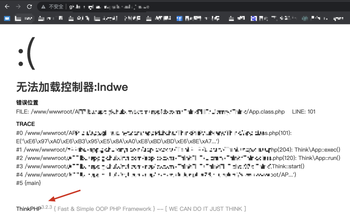
Task: Click the warning triangle in the address bar
Action: pos(43,6)
